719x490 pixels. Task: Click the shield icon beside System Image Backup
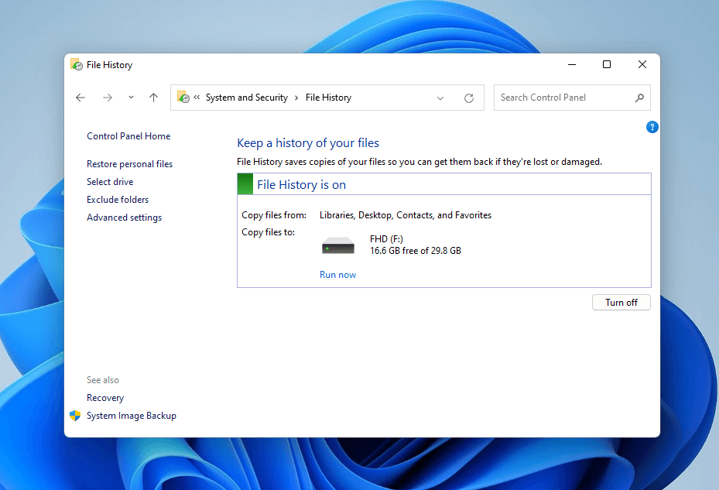tap(75, 415)
